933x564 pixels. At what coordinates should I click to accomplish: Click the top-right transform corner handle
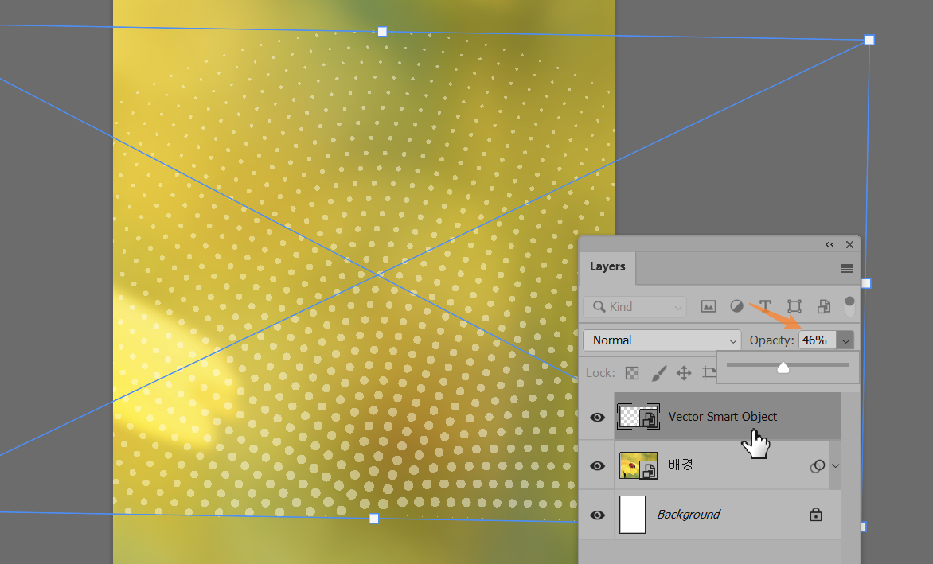[869, 40]
